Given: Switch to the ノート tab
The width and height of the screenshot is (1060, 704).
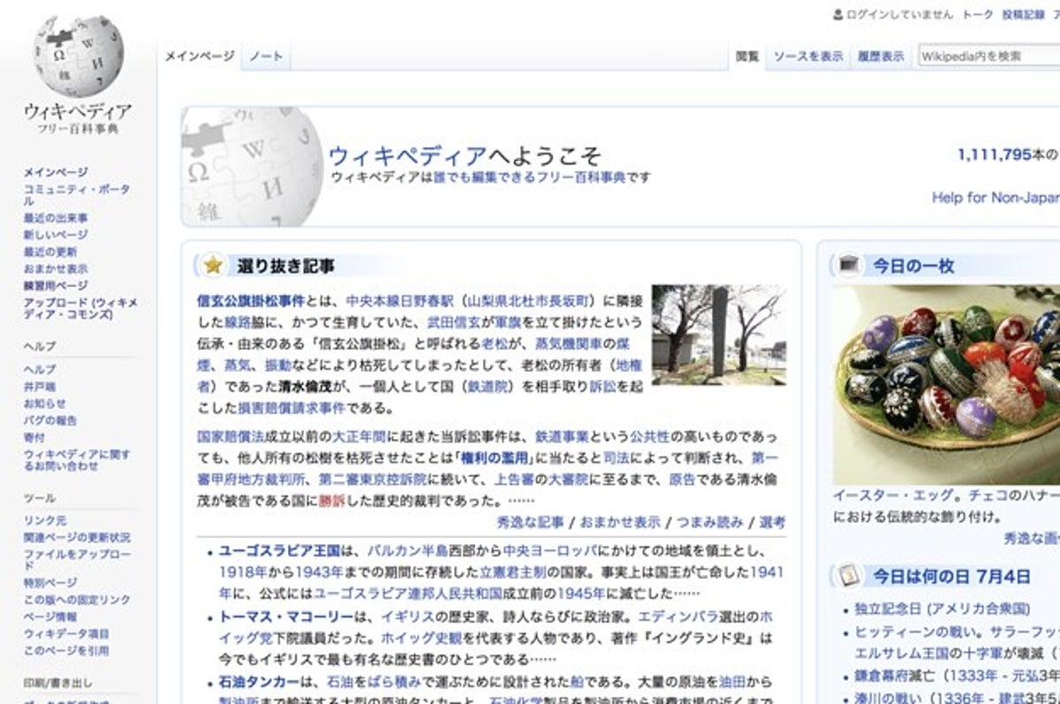Looking at the screenshot, I should 266,55.
